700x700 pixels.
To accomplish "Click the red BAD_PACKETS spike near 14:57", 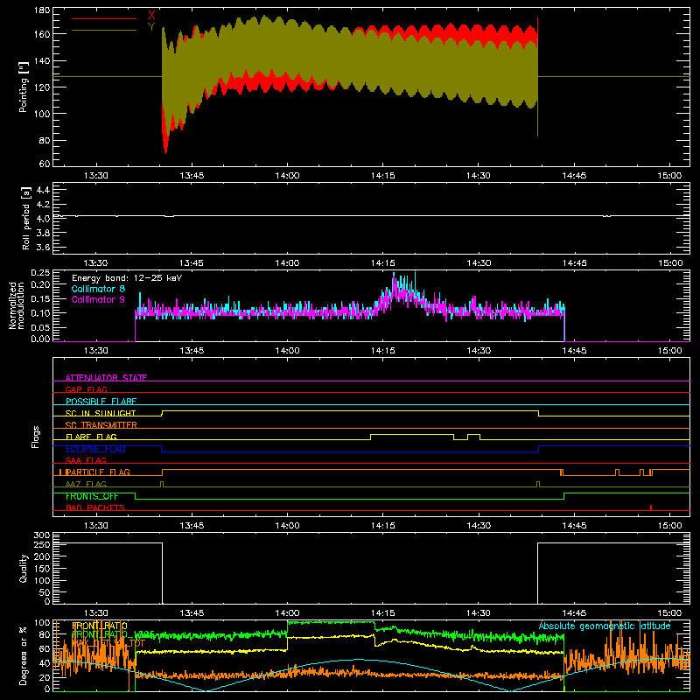I will (x=651, y=507).
